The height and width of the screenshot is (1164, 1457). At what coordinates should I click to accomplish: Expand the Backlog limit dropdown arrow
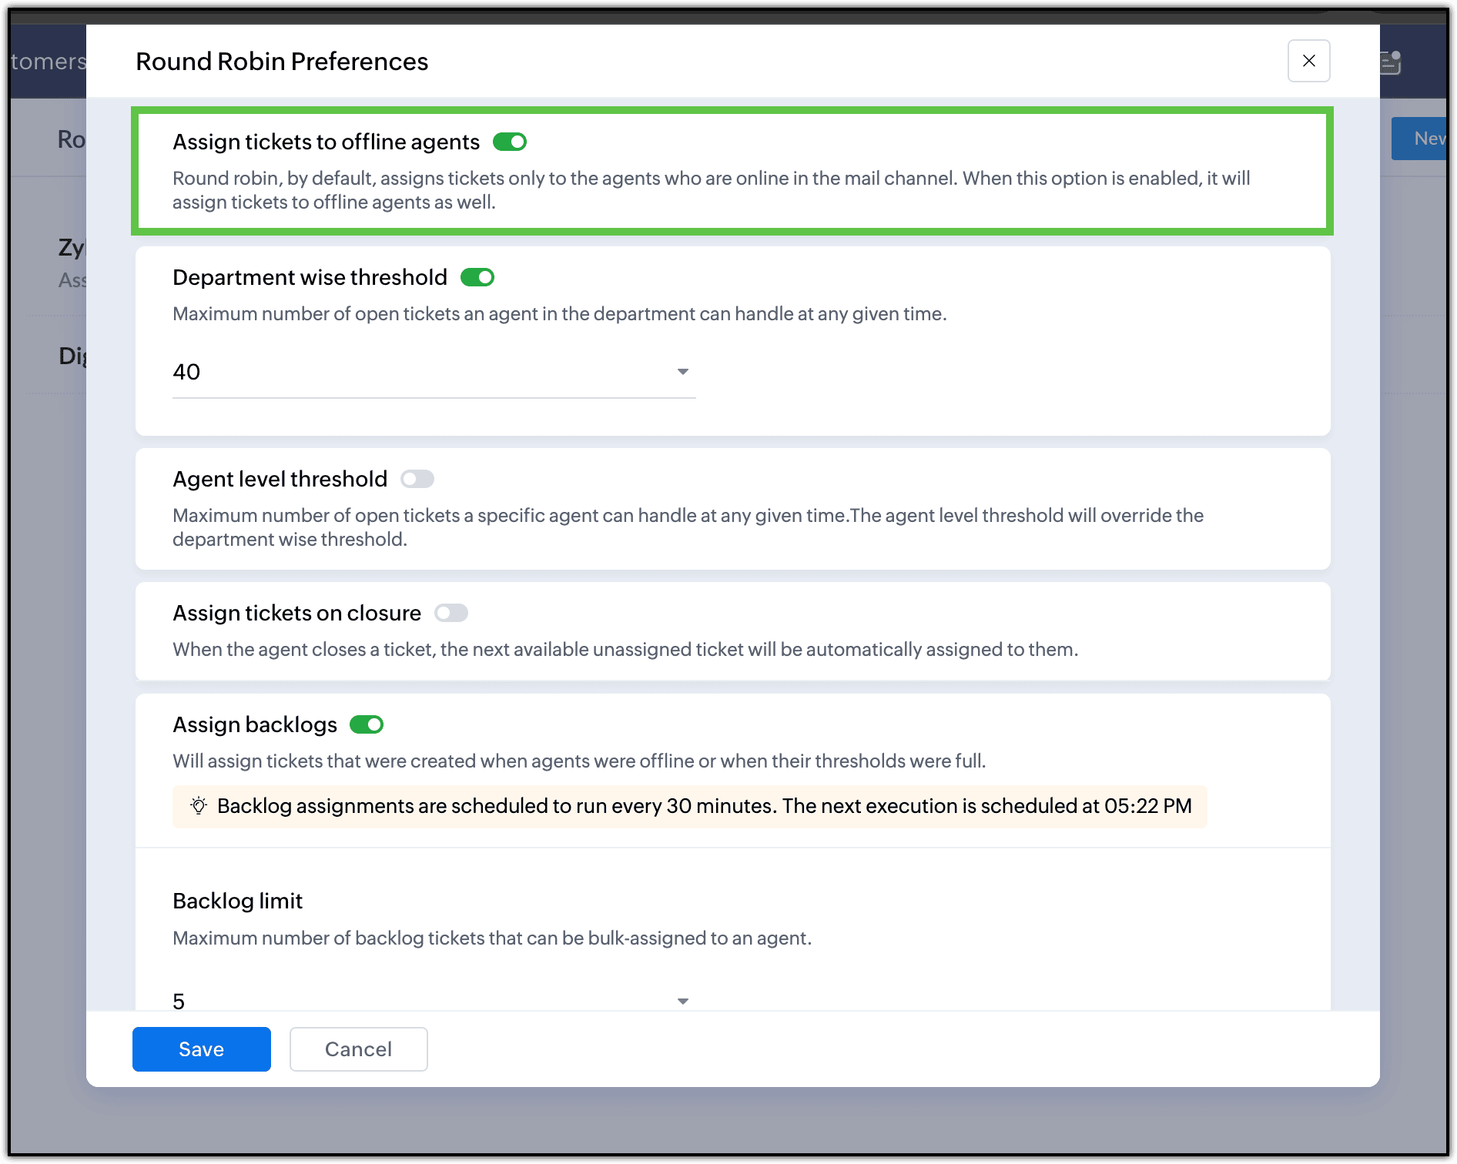tap(682, 1001)
